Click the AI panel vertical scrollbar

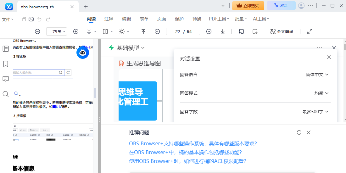pos(345,47)
